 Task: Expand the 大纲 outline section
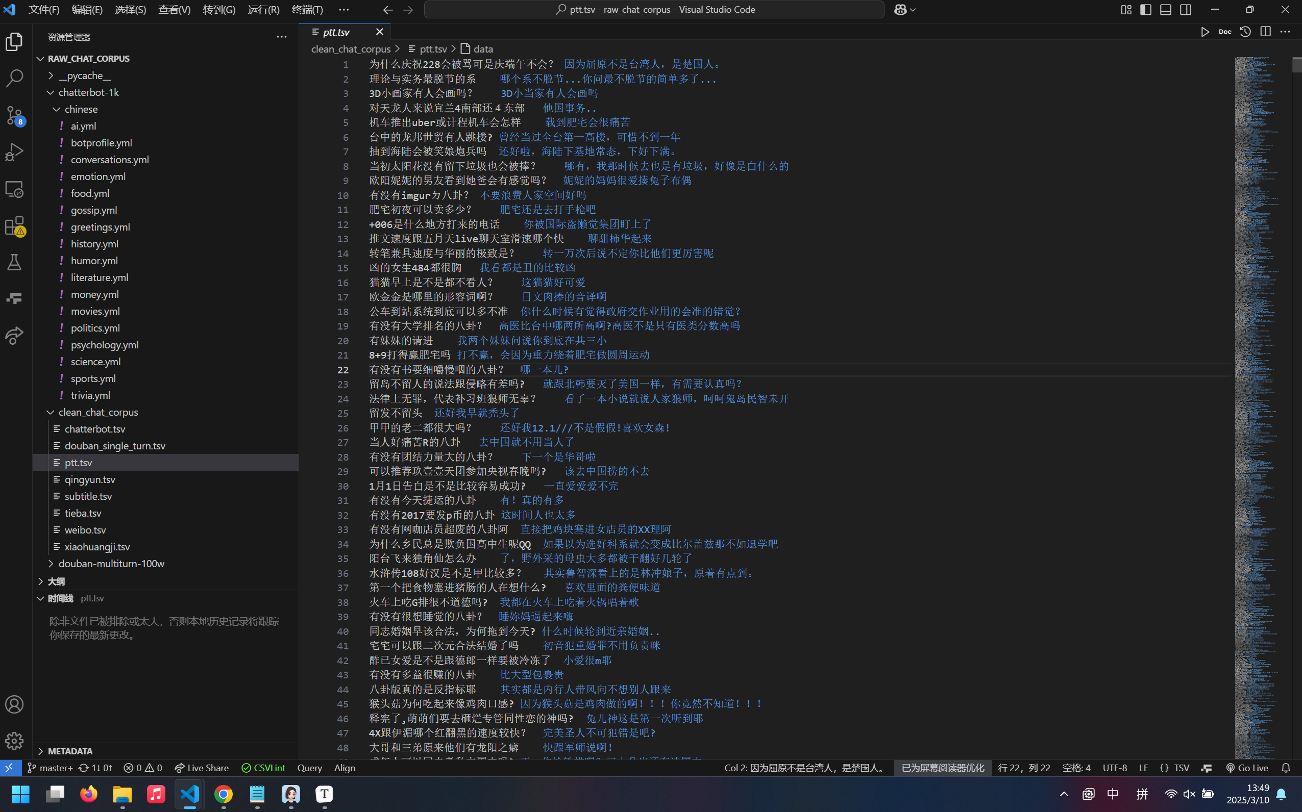pos(40,581)
